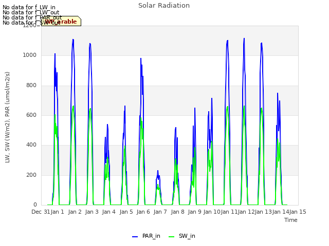Click the Jan 2 x-axis tick label
The height and width of the screenshot is (246, 329).
75,212
